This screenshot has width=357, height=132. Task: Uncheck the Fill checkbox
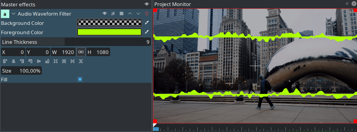(80, 79)
